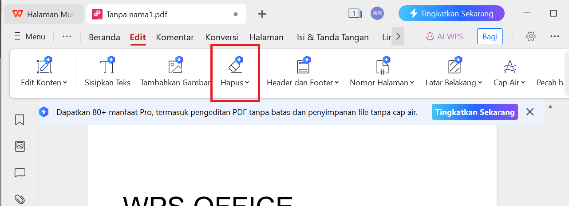This screenshot has height=206, width=569.
Task: Click the Cap Air watermark icon
Action: (510, 66)
